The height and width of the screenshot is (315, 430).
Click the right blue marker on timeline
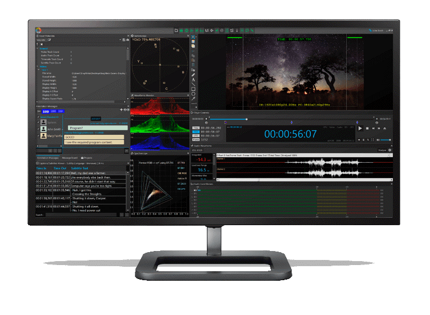(357, 122)
